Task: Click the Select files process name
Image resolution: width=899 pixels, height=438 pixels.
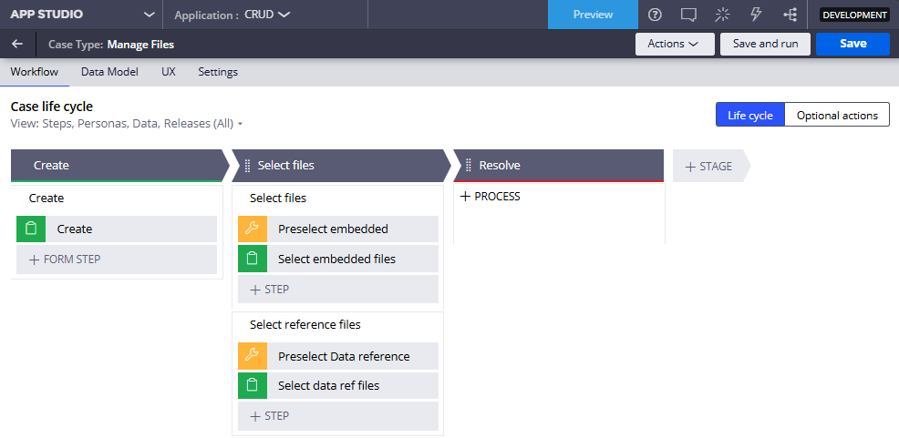Action: (x=278, y=199)
